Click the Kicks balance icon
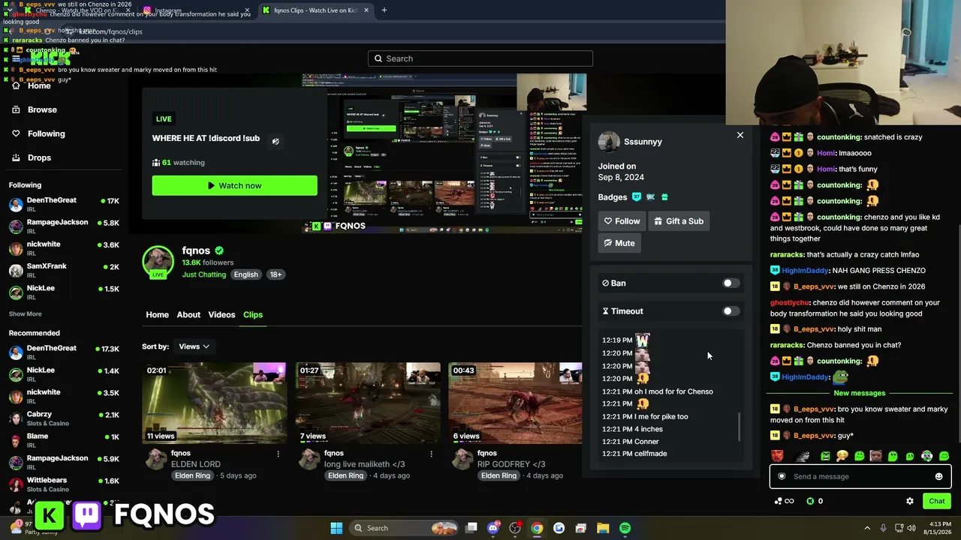 (809, 501)
